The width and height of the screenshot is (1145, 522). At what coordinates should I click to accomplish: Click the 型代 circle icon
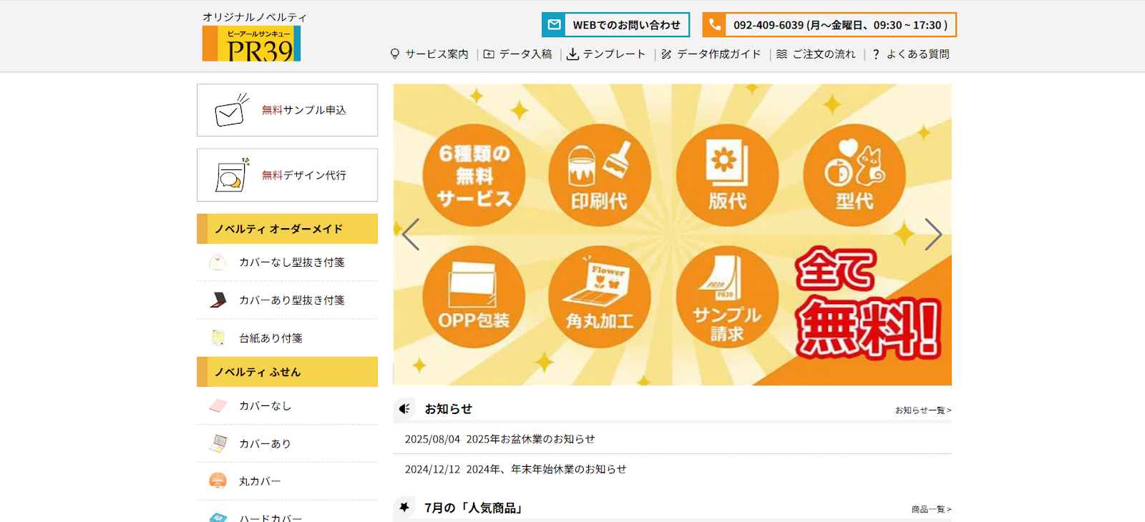pyautogui.click(x=854, y=175)
